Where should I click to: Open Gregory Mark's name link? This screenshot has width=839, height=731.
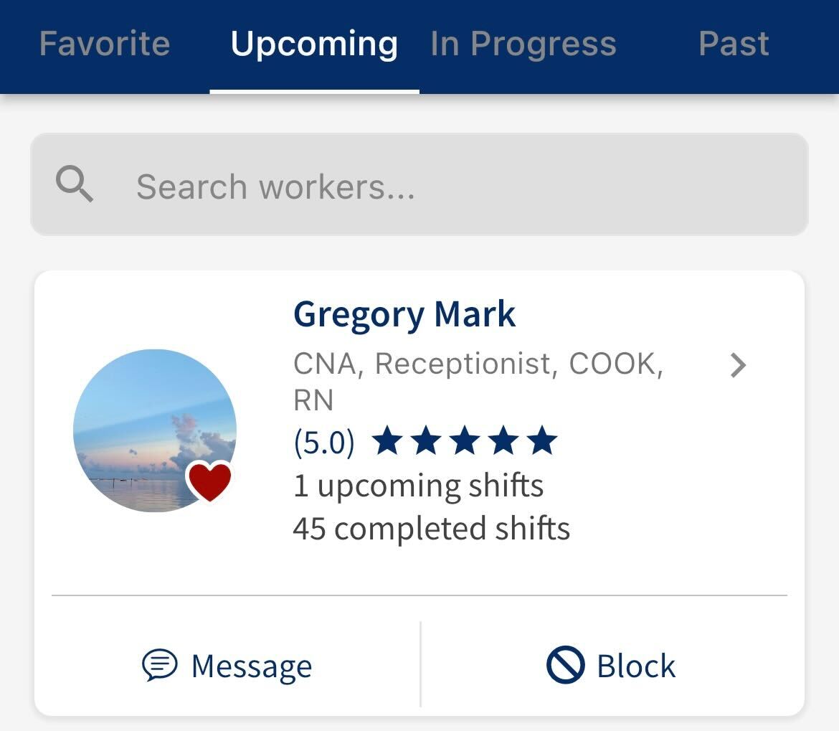(x=404, y=313)
